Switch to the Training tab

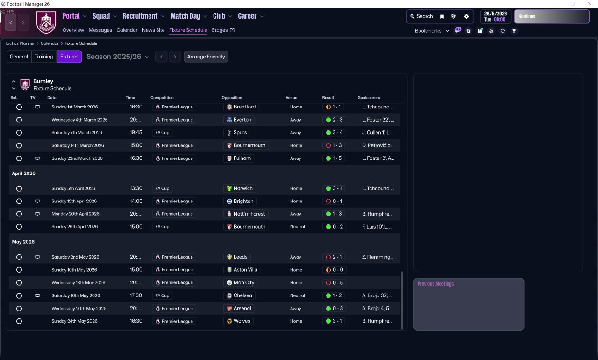[x=44, y=57]
